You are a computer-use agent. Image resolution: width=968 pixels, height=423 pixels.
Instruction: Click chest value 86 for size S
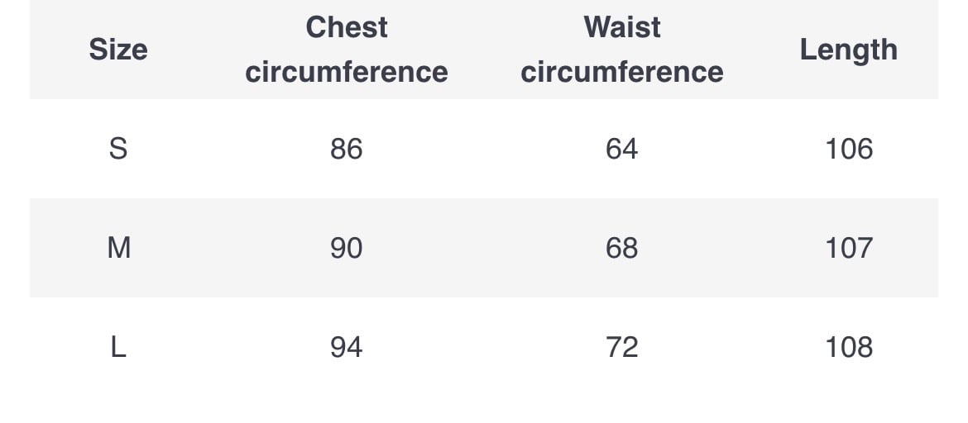pyautogui.click(x=346, y=149)
